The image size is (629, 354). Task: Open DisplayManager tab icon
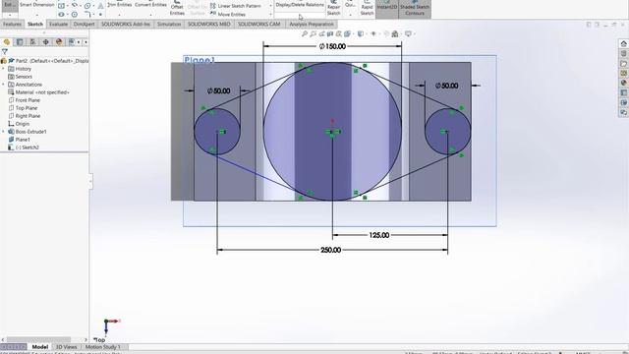pyautogui.click(x=59, y=42)
